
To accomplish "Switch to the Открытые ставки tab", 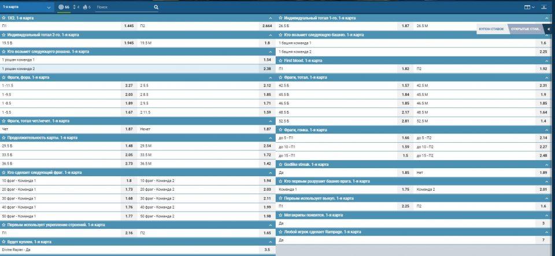I will coord(526,28).
